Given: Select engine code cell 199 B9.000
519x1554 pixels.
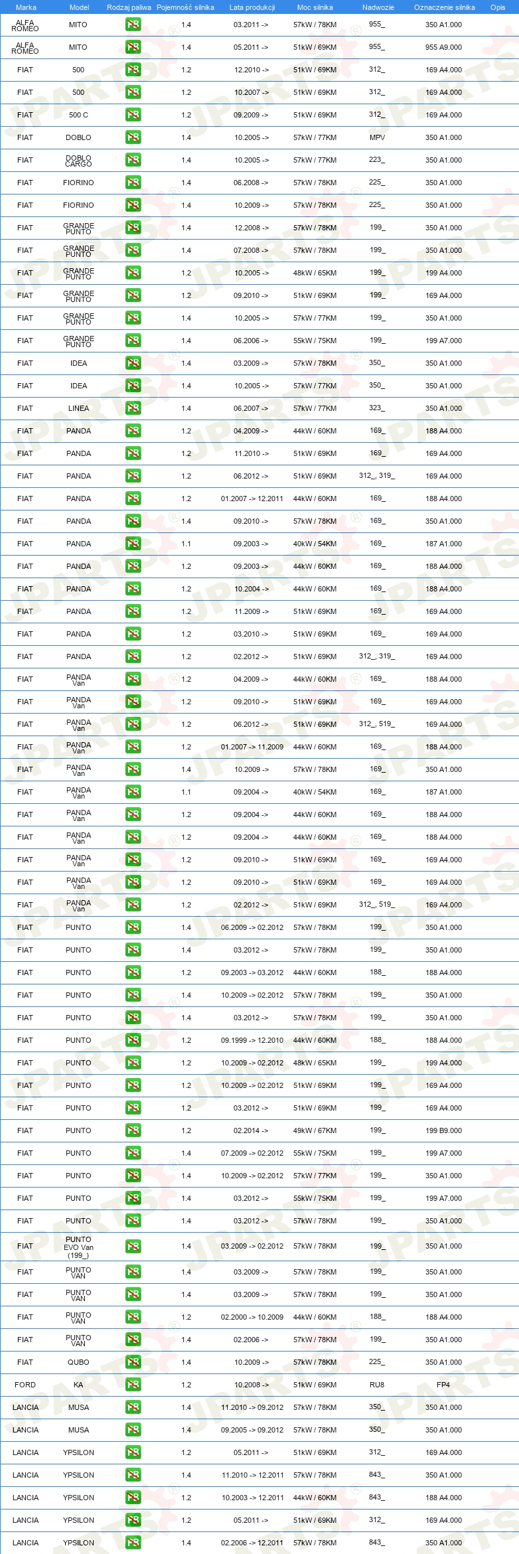Looking at the screenshot, I should [x=444, y=1130].
